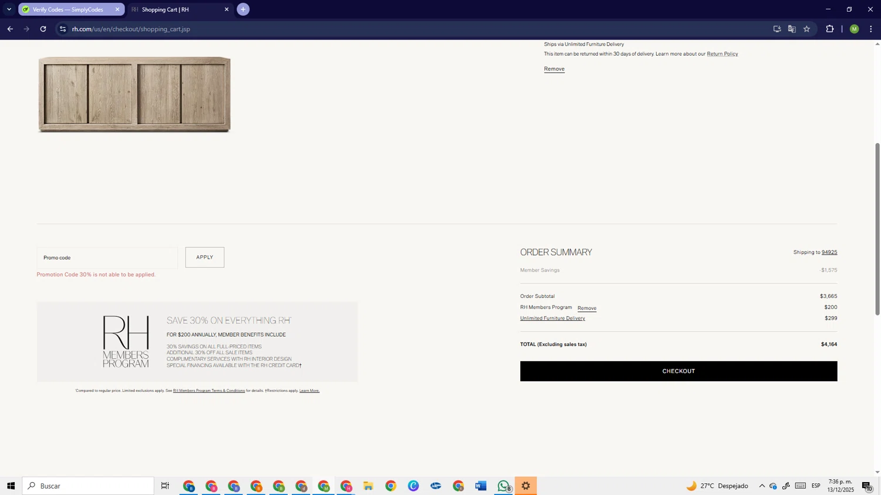The image size is (881, 495).
Task: Open the Return Policy link
Action: point(722,54)
